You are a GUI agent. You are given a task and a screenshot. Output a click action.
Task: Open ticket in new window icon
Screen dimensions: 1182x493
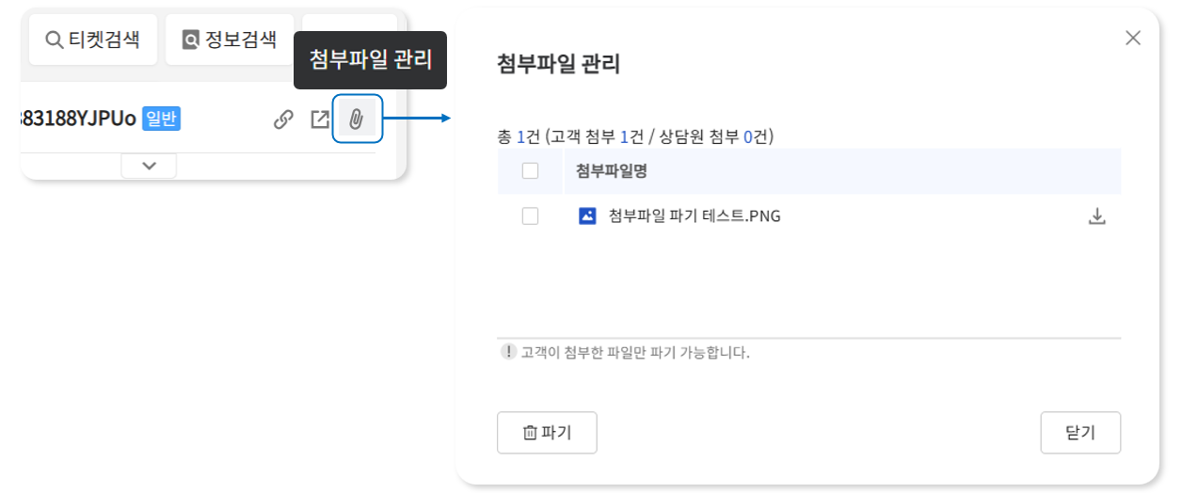(x=320, y=119)
